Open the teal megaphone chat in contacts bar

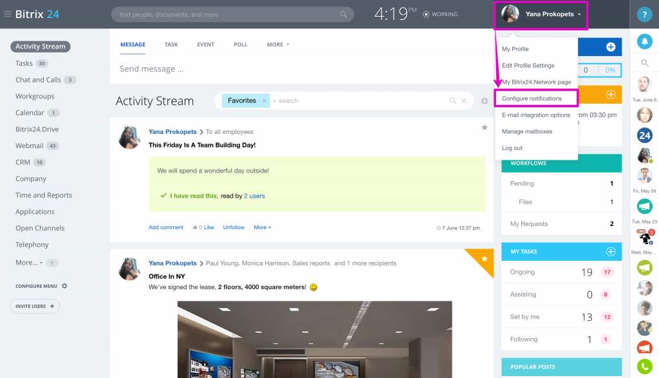coord(644,207)
